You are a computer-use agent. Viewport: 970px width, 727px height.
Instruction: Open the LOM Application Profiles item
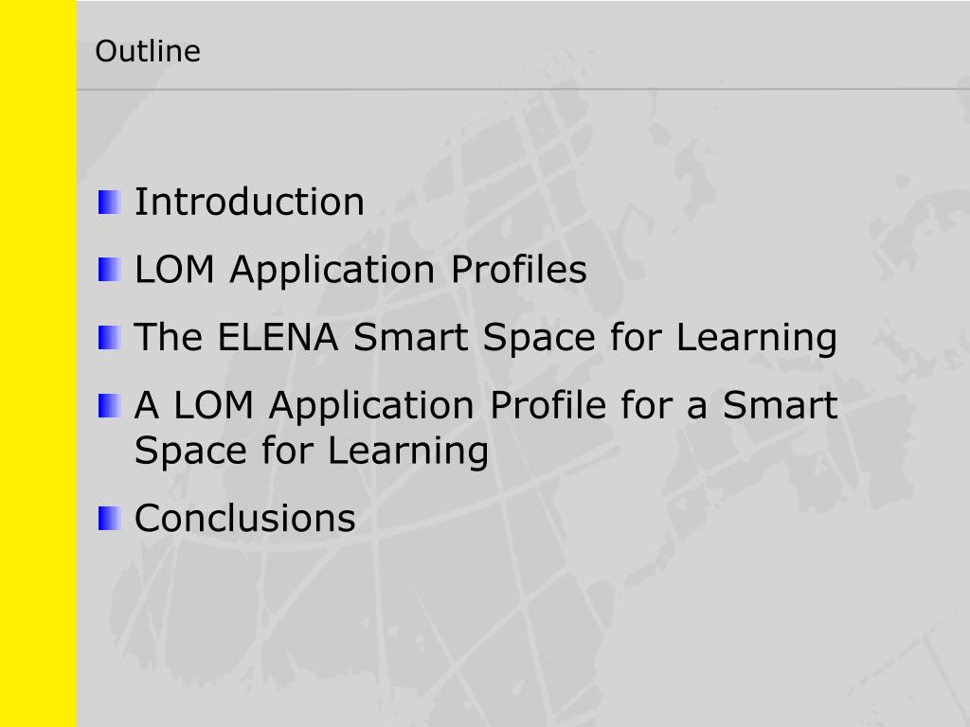tap(361, 270)
